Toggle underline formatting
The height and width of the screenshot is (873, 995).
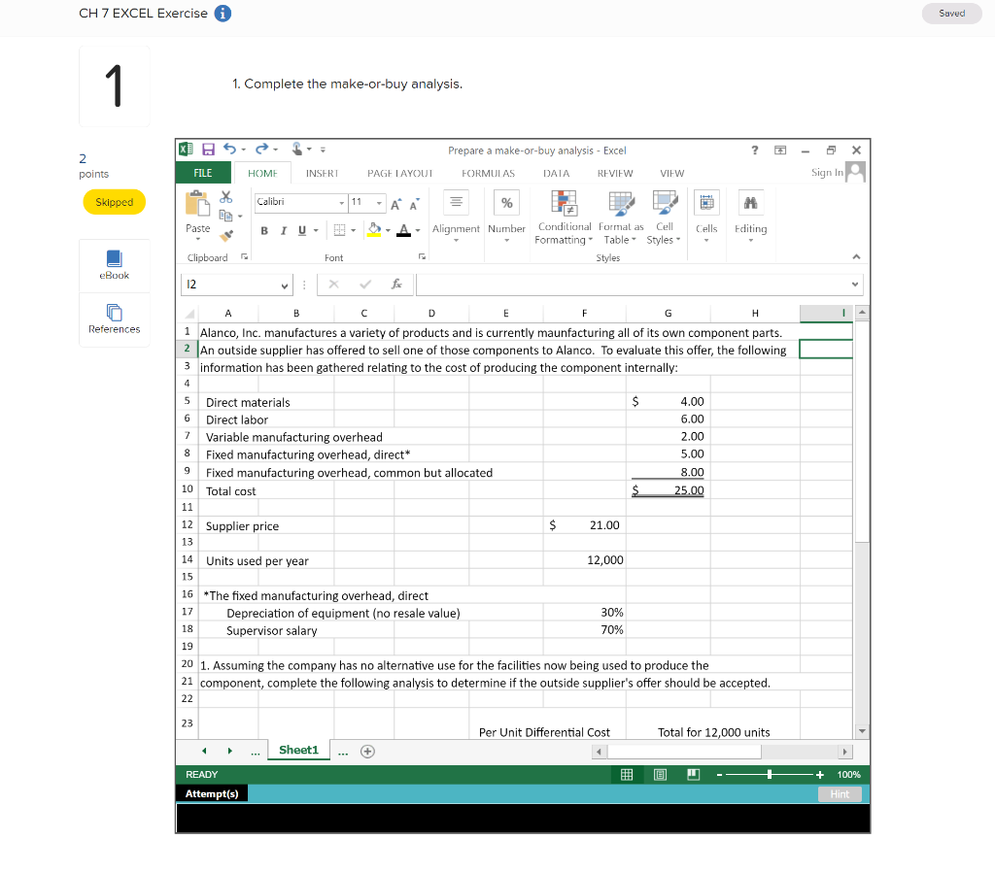301,230
